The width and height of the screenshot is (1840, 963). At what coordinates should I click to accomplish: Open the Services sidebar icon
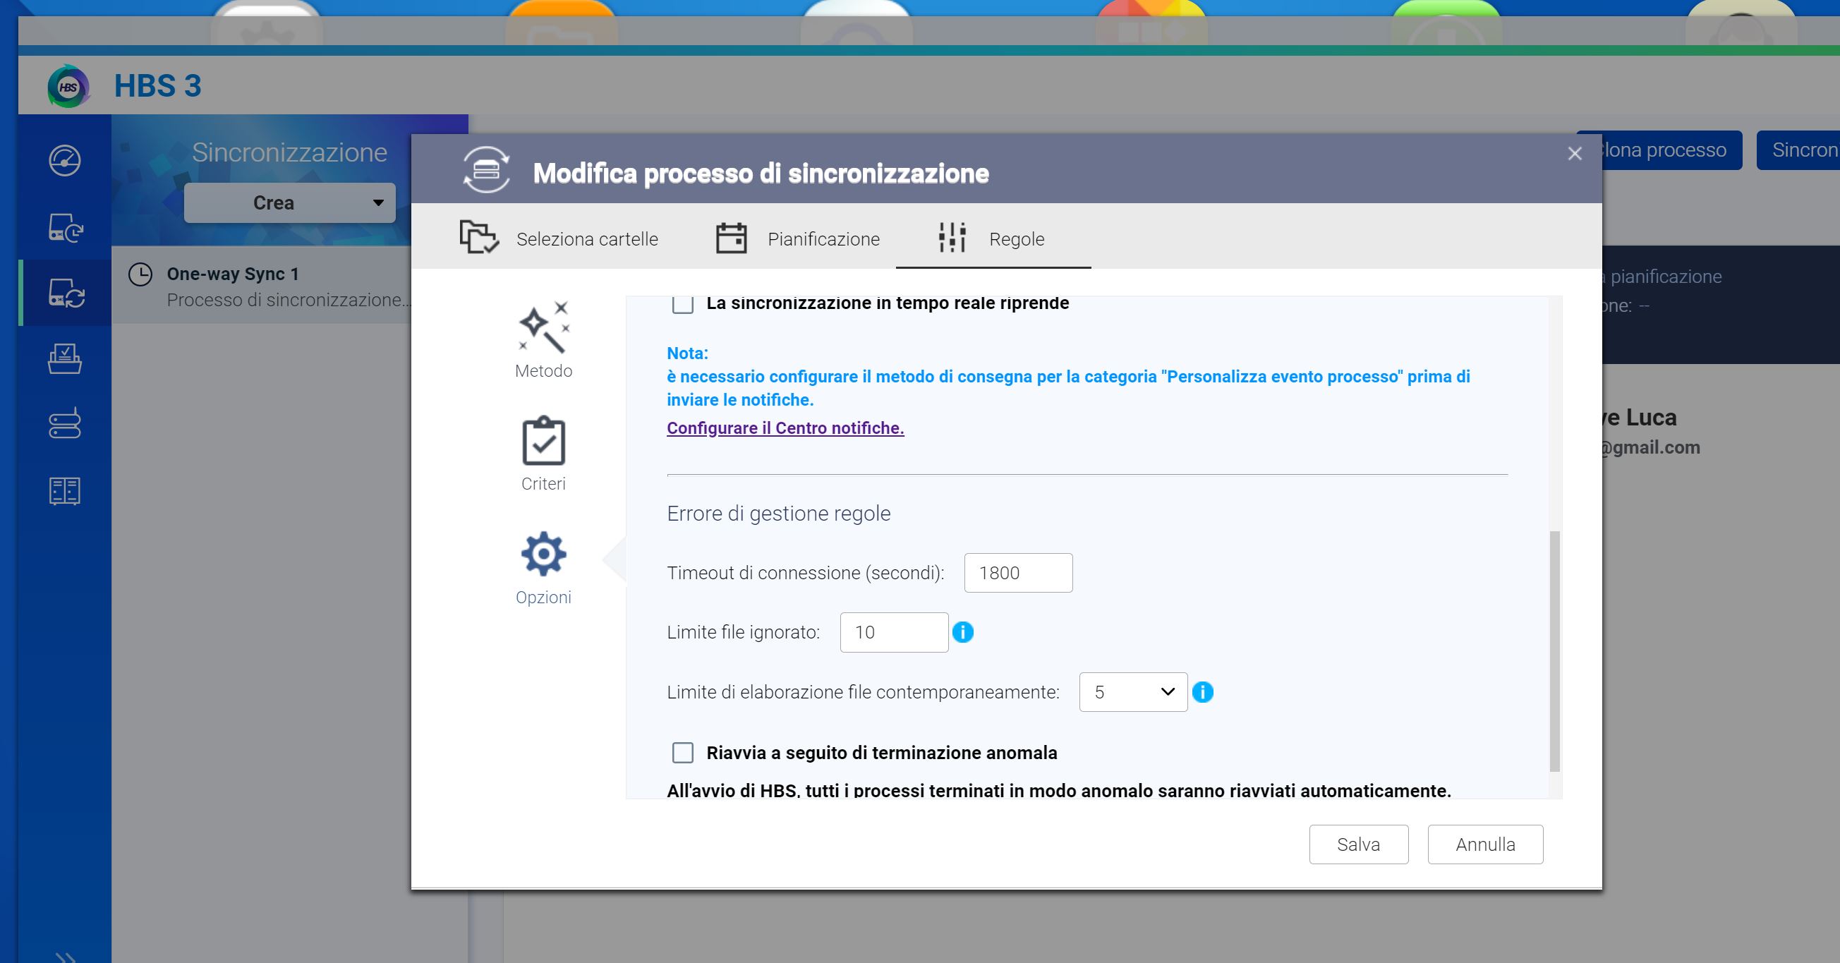click(64, 358)
